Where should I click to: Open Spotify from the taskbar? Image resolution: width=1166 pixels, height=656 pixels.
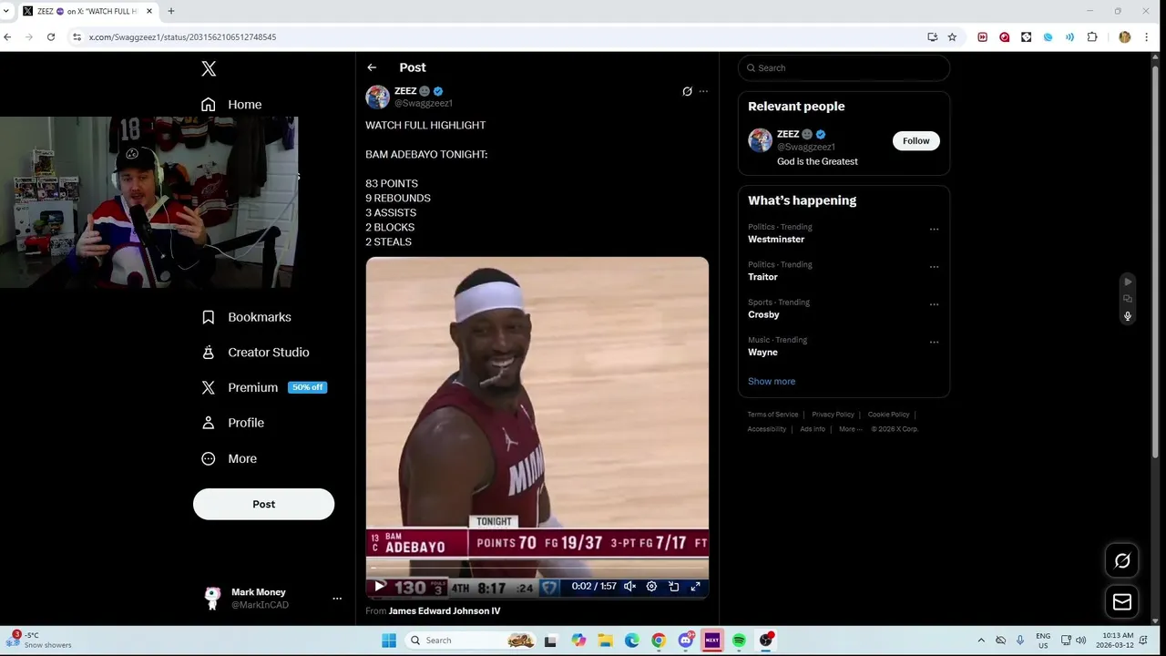pyautogui.click(x=739, y=641)
